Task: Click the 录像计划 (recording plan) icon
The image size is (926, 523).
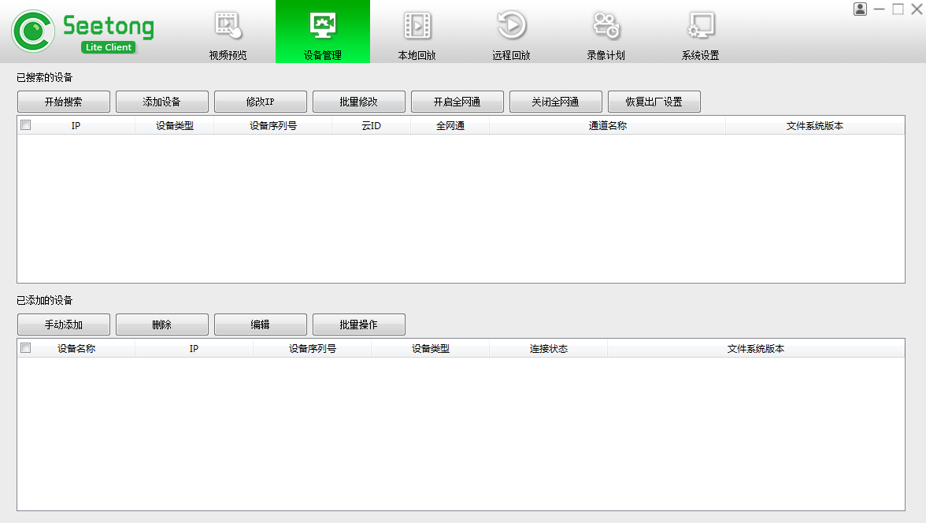Action: 606,32
